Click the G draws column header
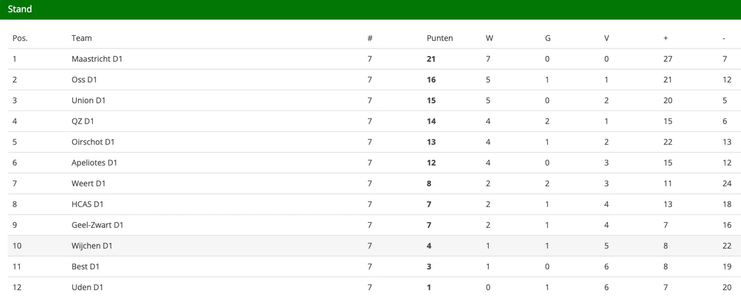Viewport: 741px width, 299px height. [x=548, y=38]
